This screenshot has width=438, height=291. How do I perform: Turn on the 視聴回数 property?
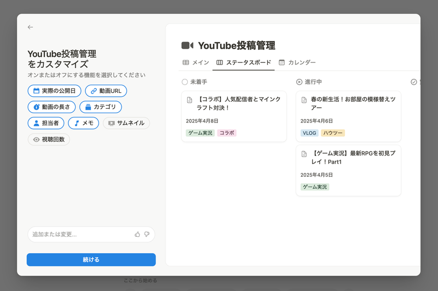click(x=49, y=139)
